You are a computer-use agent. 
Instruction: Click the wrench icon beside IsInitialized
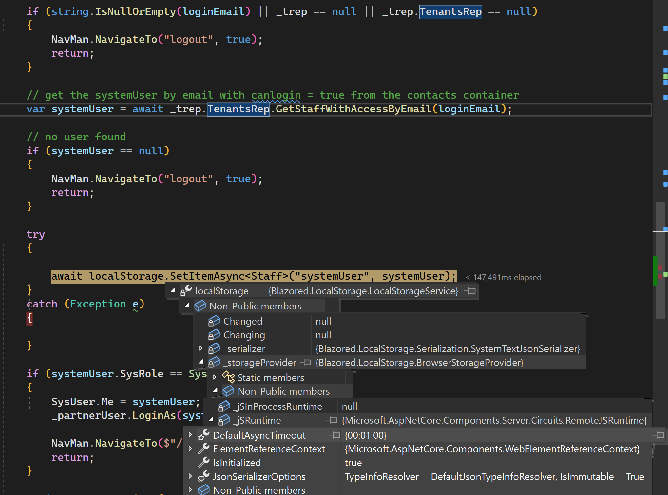click(203, 463)
